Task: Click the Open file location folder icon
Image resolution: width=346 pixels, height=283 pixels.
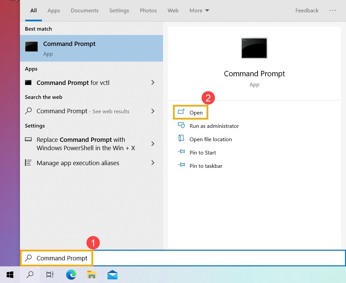Action: point(181,139)
